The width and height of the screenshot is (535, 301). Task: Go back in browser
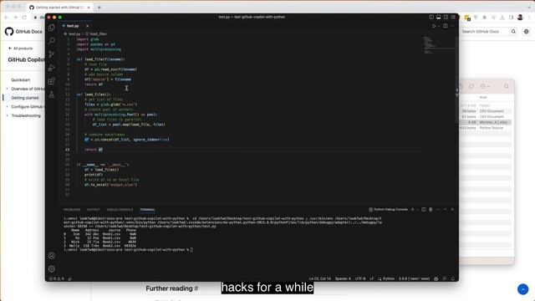point(7,17)
